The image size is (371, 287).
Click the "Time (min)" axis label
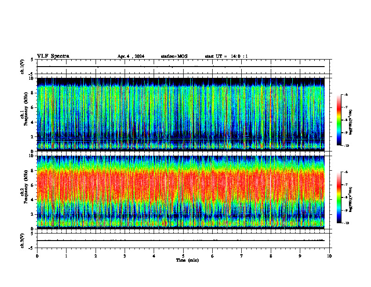coord(187,260)
